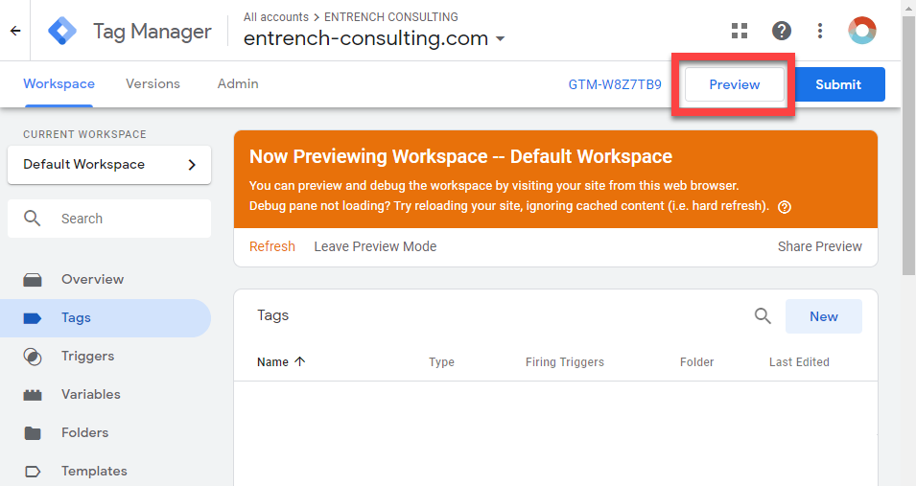The image size is (916, 486).
Task: Switch to the Versions tab
Action: click(x=153, y=84)
